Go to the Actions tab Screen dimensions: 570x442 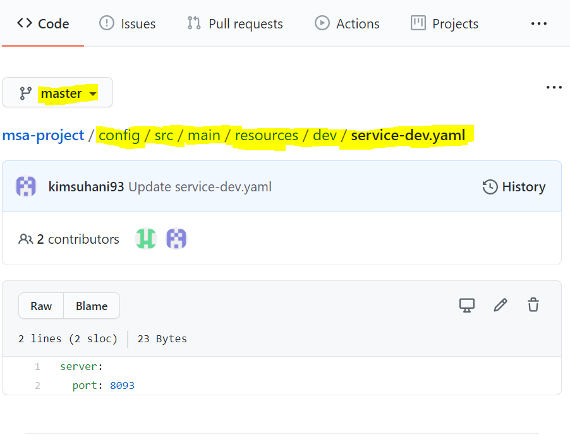347,23
